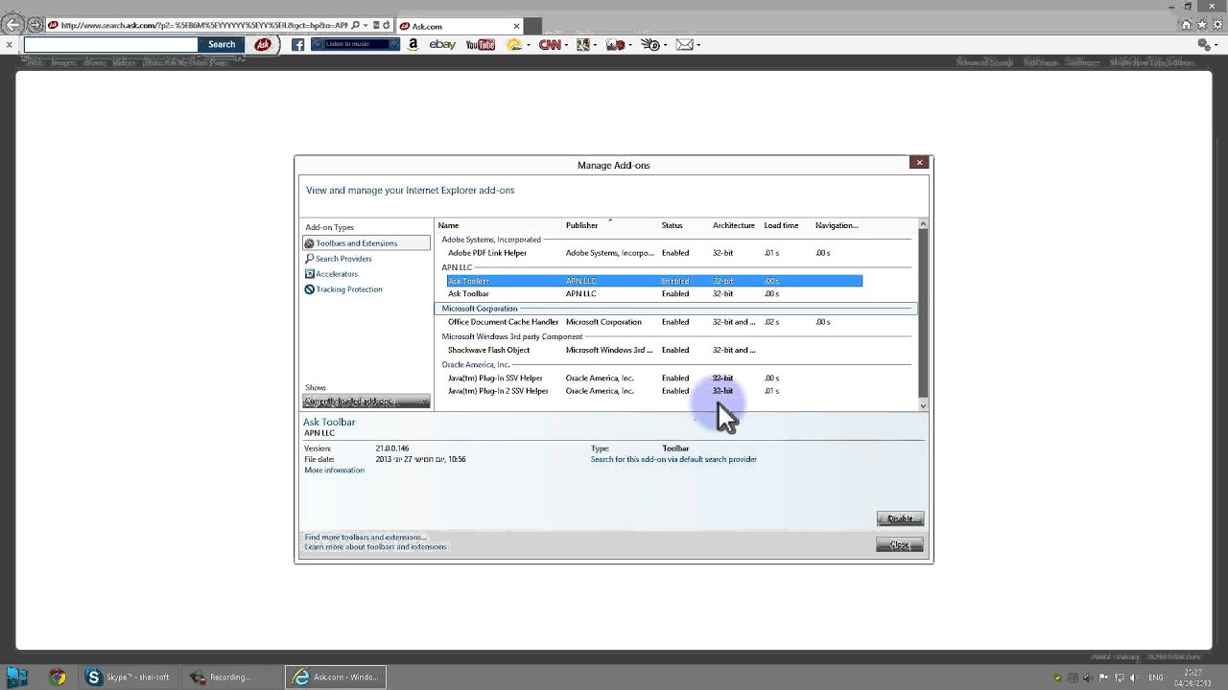Open the Currently loaded add-ons Show dropdown
Image resolution: width=1228 pixels, height=690 pixels.
pos(366,402)
